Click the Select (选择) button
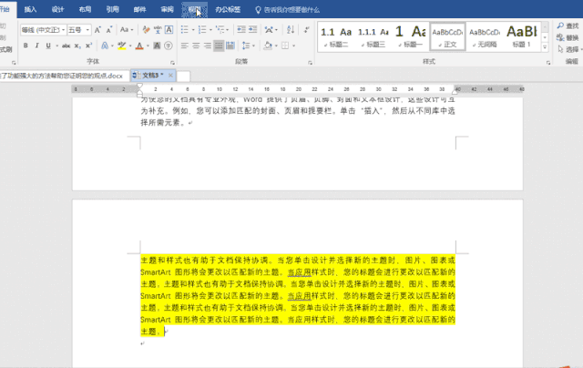 (x=569, y=49)
